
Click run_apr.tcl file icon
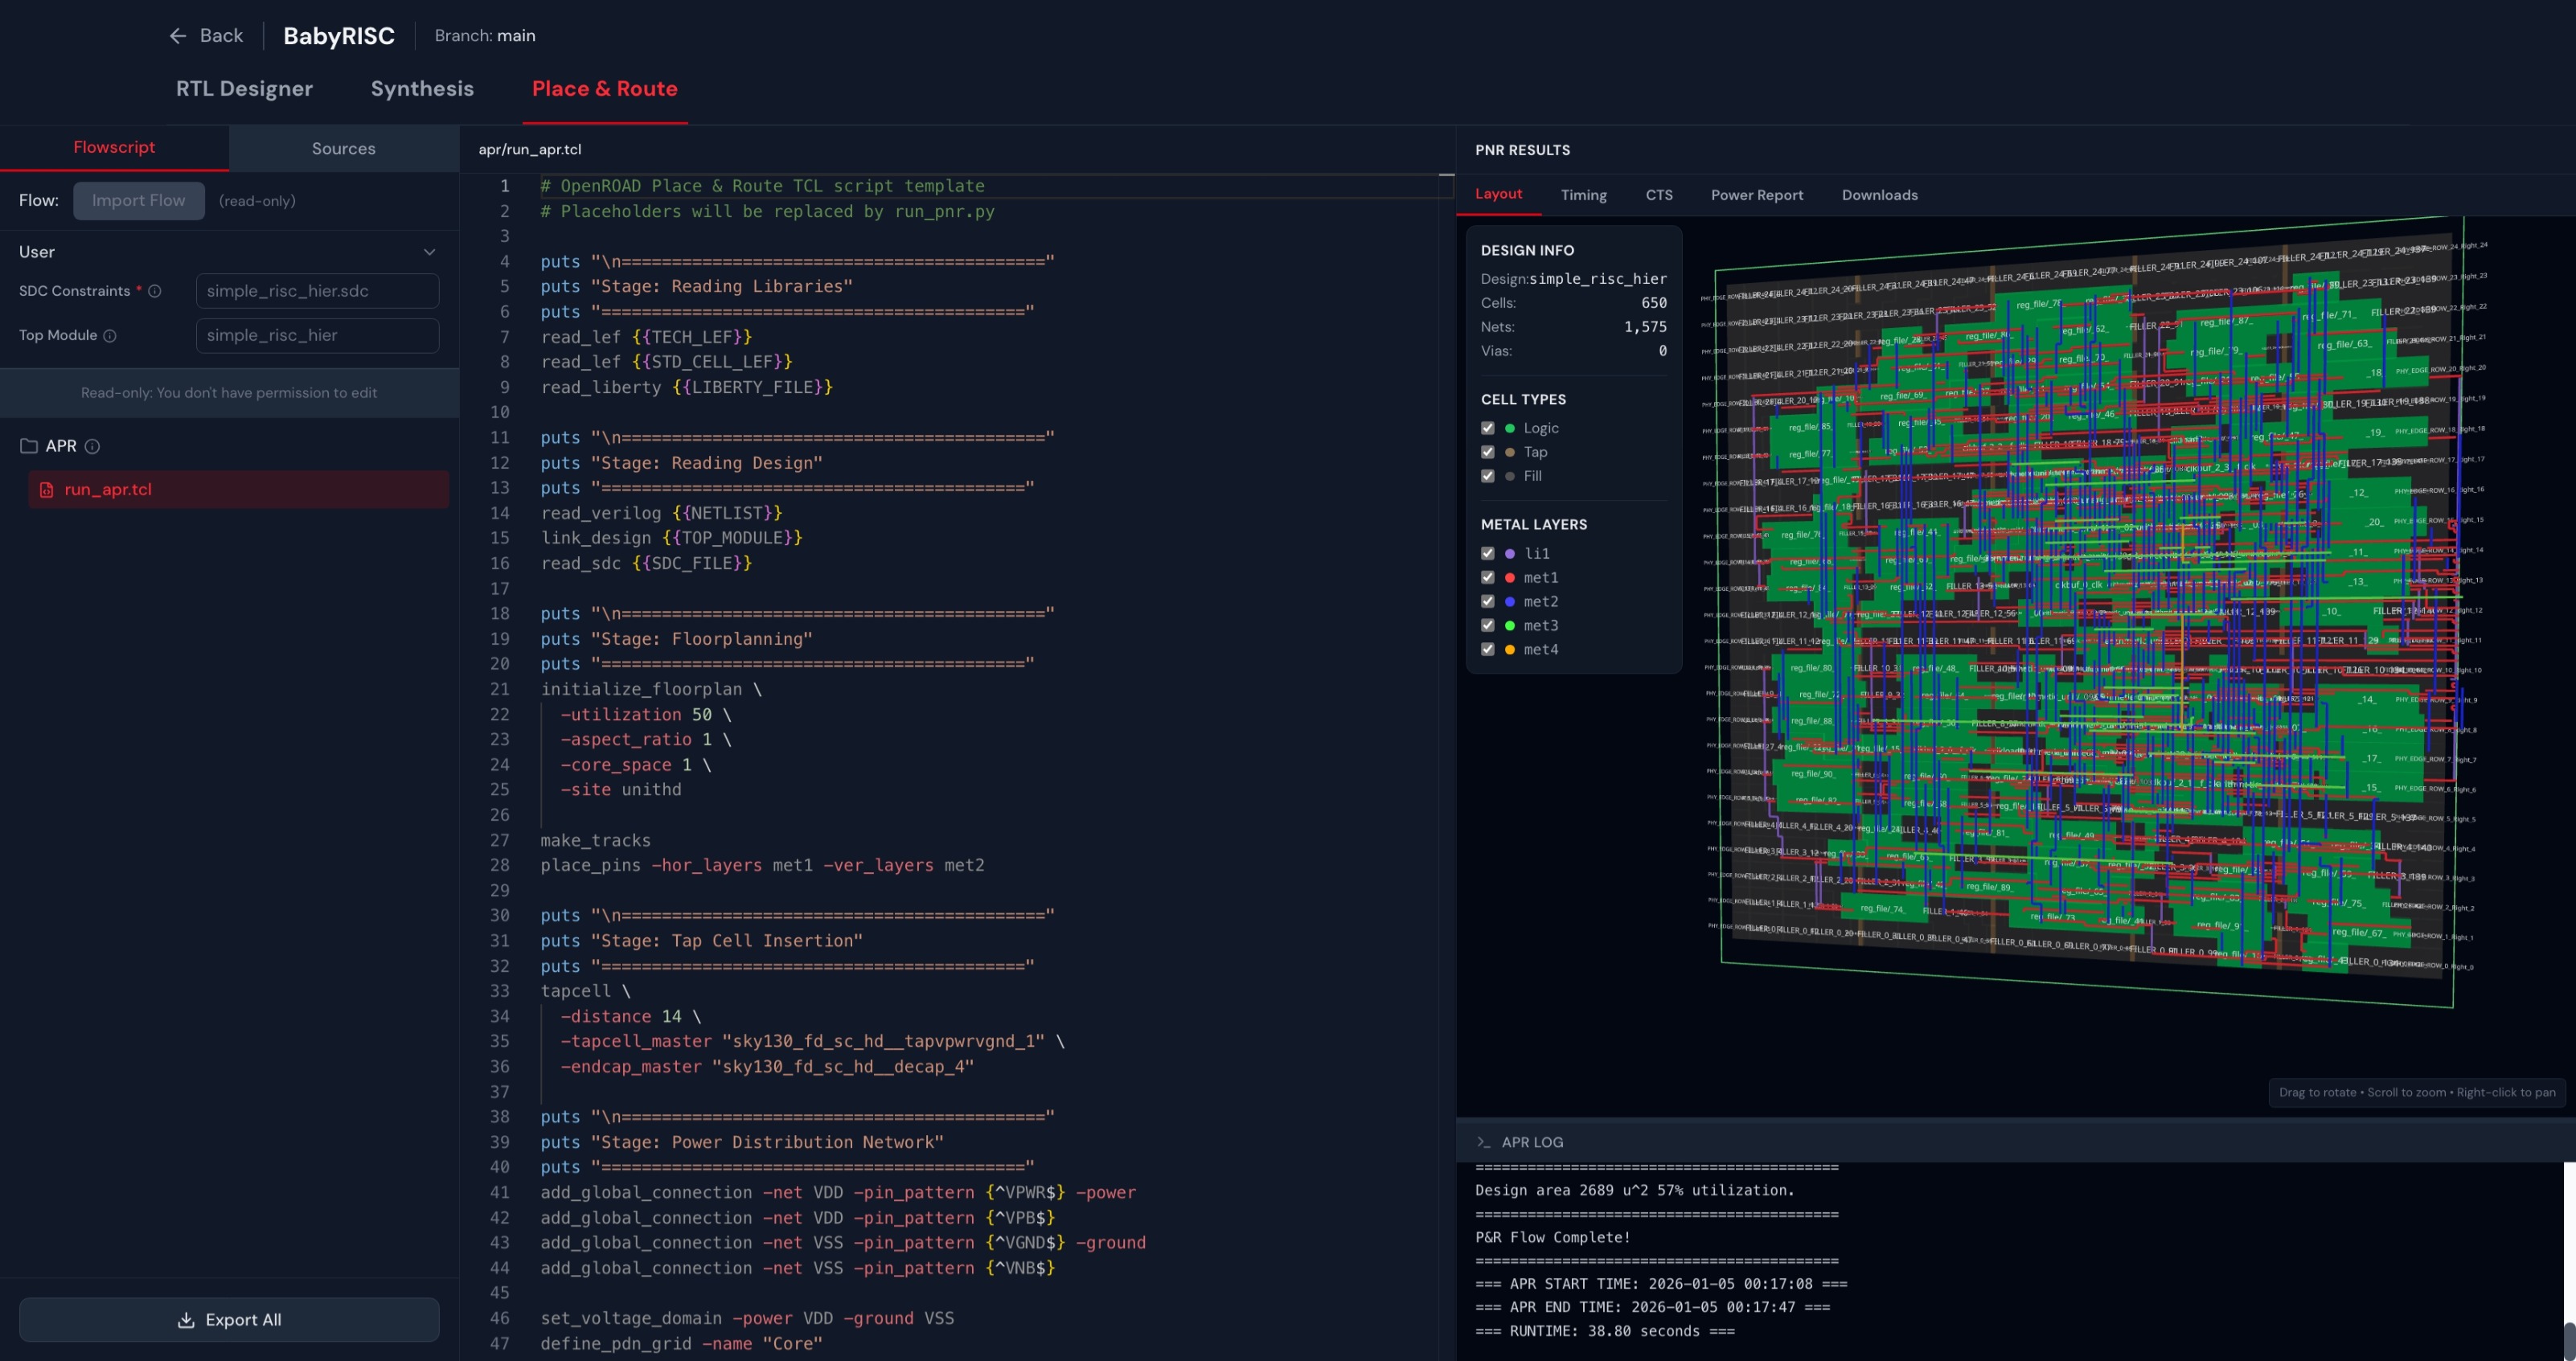tap(46, 490)
